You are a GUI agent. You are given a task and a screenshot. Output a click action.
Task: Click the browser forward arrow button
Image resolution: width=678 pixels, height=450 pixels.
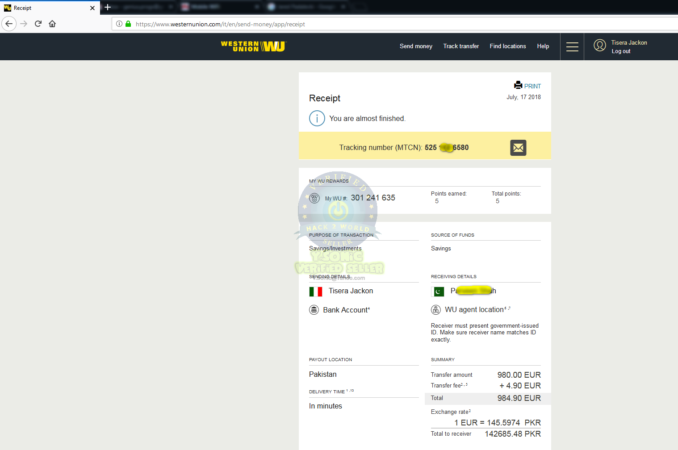[x=24, y=24]
